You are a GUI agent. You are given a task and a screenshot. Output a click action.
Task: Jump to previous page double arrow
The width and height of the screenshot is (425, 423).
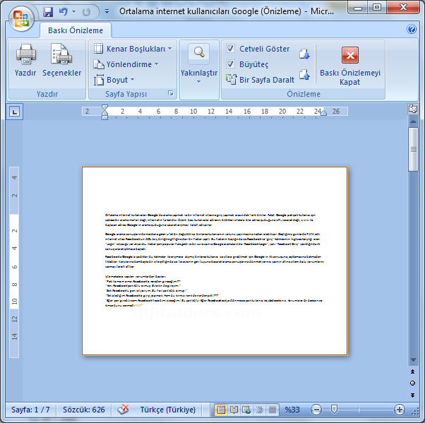coord(412,371)
